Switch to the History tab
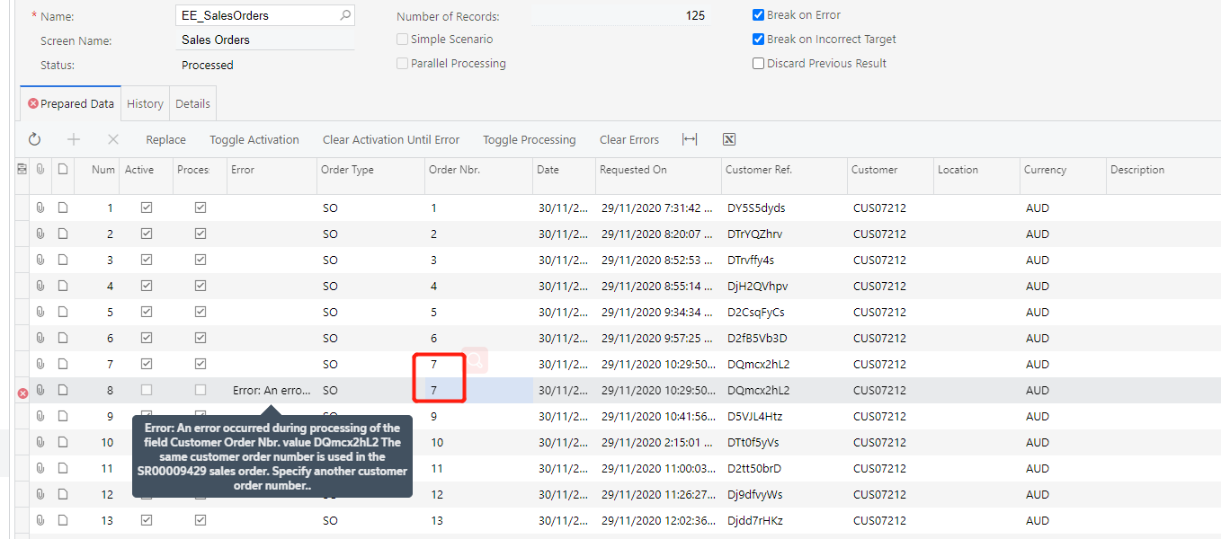1221x539 pixels. click(x=145, y=104)
